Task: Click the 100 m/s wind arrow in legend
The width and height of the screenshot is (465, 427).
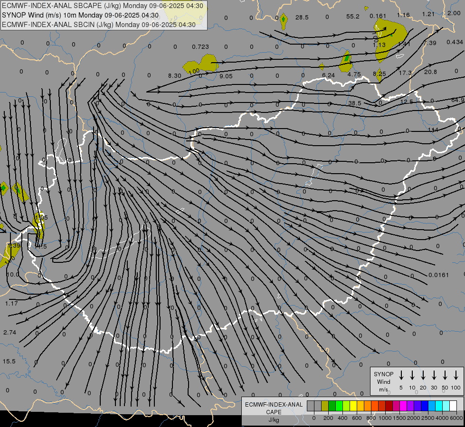Action: tap(456, 375)
